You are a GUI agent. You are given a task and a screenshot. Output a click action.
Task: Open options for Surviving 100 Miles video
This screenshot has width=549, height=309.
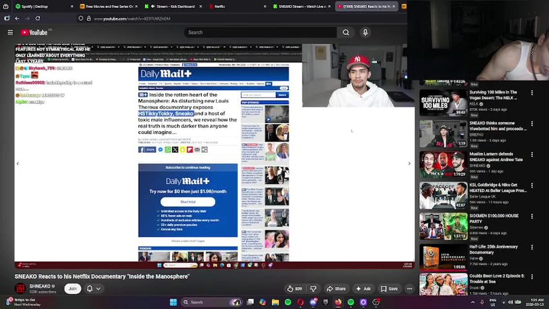tap(532, 93)
